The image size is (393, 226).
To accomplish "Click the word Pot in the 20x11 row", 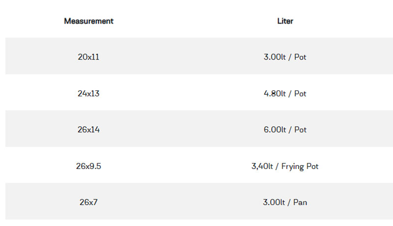I will point(300,56).
